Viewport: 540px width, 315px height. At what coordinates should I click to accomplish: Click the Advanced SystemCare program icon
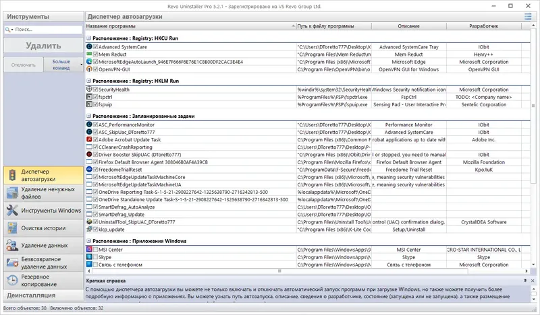(x=89, y=46)
